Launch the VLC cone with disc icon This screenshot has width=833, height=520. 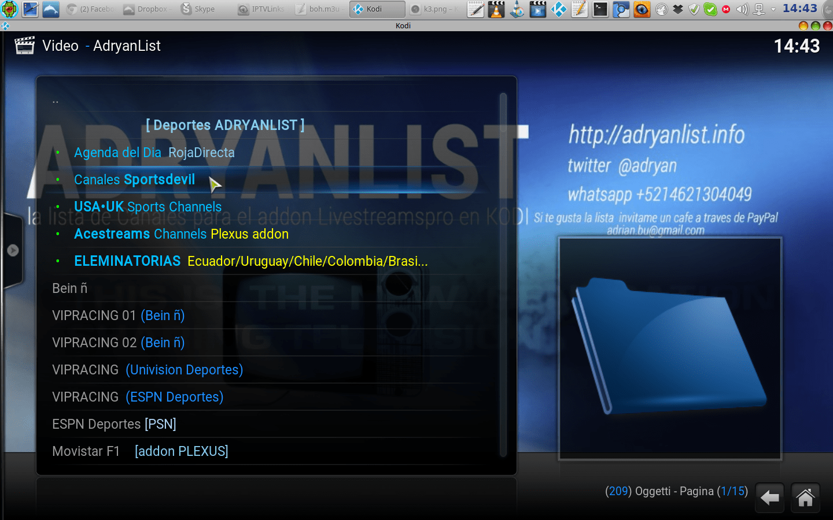(517, 9)
